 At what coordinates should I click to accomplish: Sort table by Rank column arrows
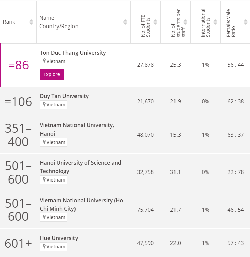point(31,22)
